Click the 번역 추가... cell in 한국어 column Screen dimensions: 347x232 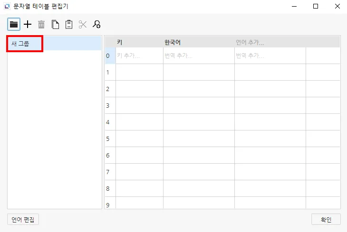(x=198, y=56)
